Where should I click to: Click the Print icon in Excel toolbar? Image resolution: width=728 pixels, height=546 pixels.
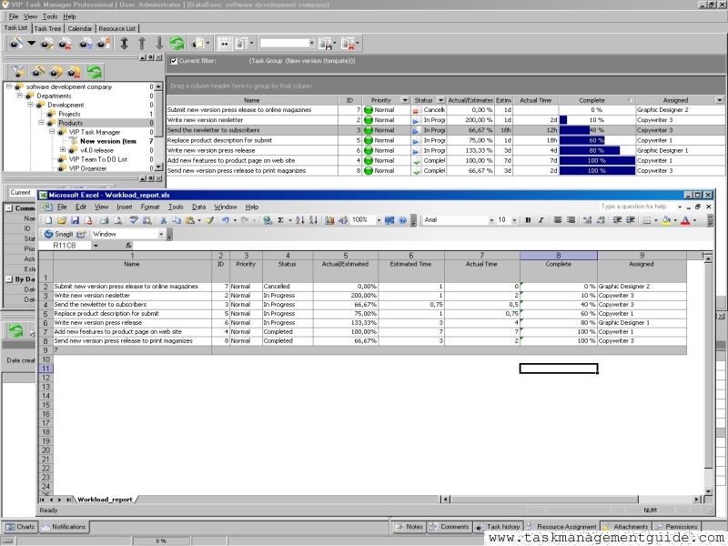tap(105, 220)
